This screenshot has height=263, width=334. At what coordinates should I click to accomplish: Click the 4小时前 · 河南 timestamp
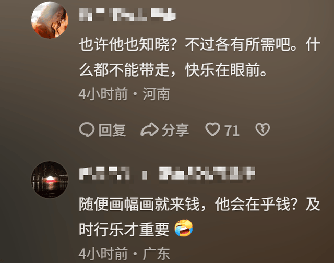pos(124,94)
